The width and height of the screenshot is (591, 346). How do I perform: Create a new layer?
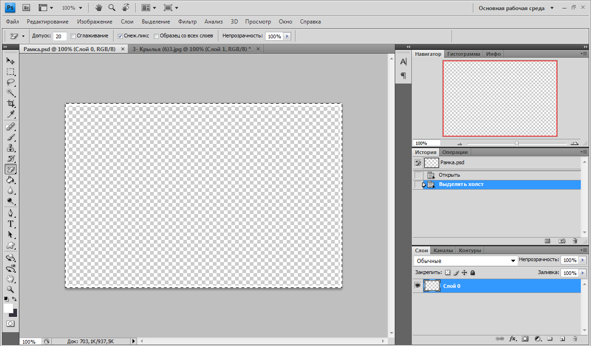(x=563, y=339)
